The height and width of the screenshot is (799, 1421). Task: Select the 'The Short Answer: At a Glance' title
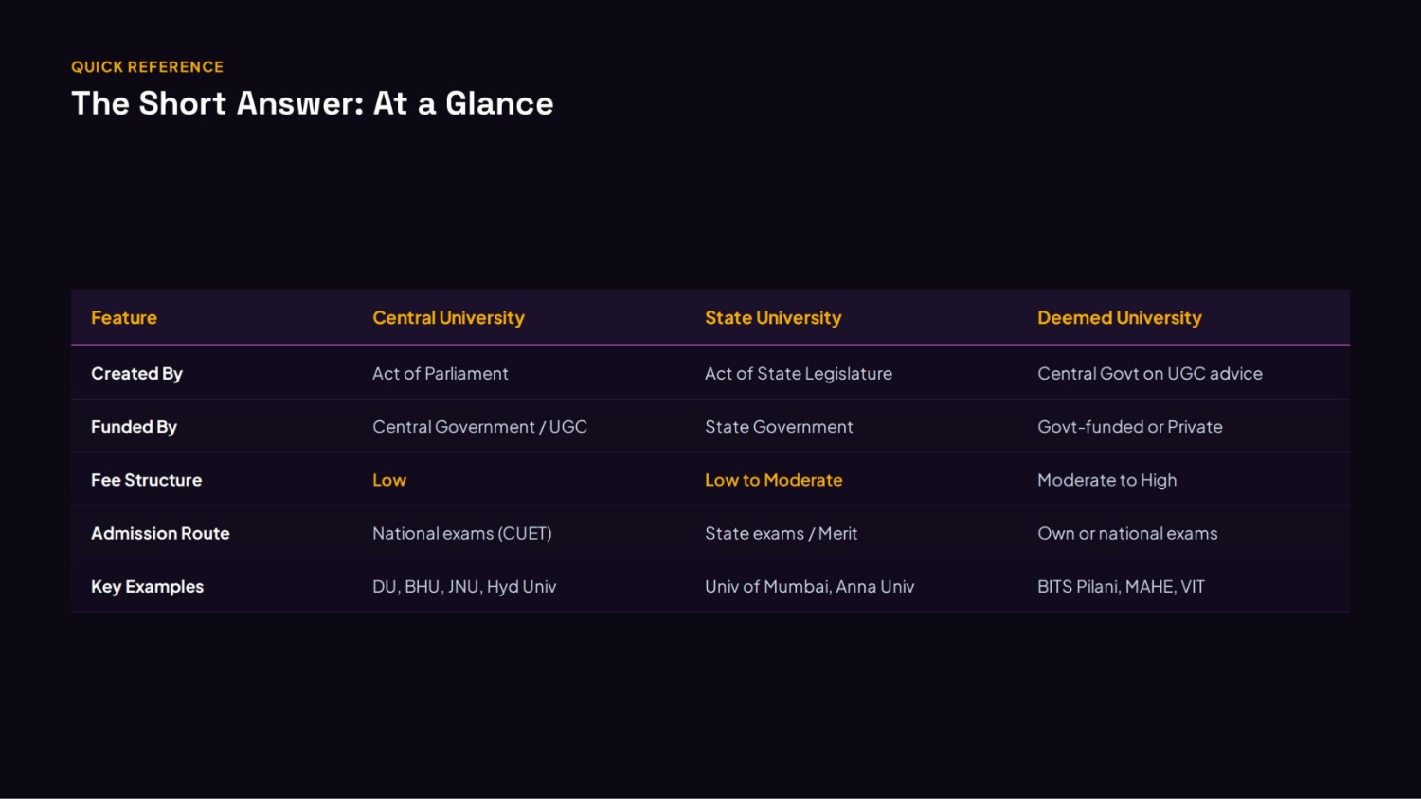click(313, 103)
